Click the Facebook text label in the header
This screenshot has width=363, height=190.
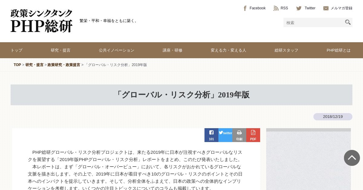click(x=257, y=8)
